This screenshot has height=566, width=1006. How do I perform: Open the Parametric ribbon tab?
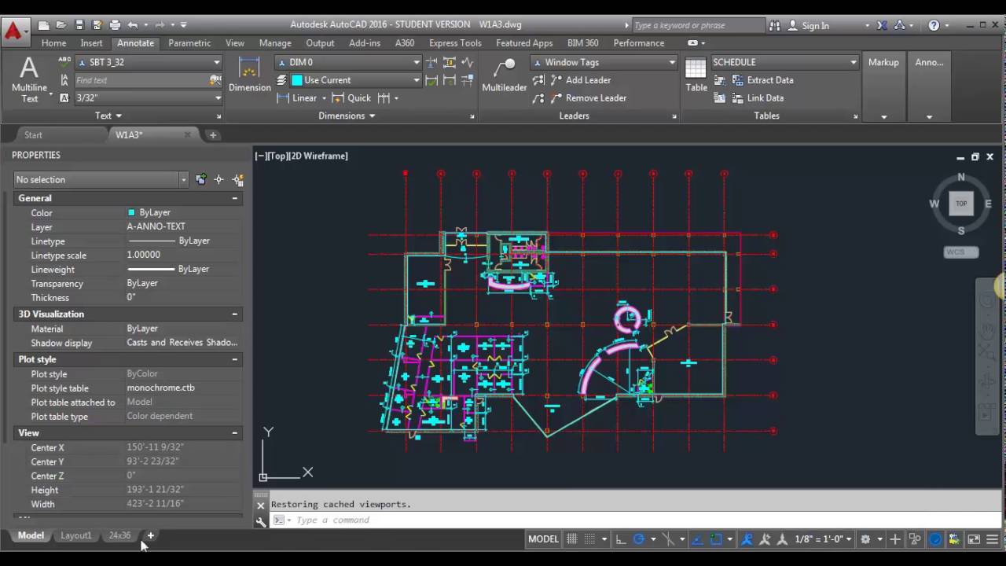189,43
